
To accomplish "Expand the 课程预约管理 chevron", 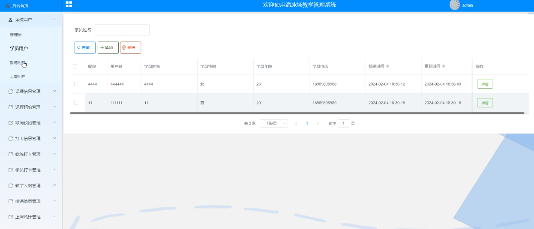I will (x=54, y=107).
